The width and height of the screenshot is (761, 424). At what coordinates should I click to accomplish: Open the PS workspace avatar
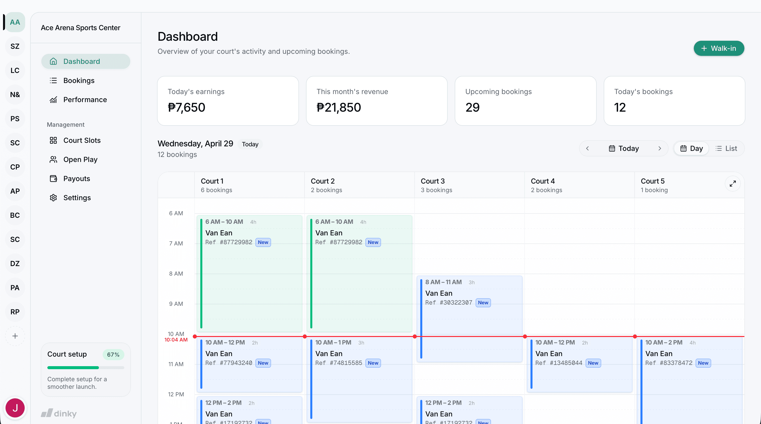pos(15,119)
